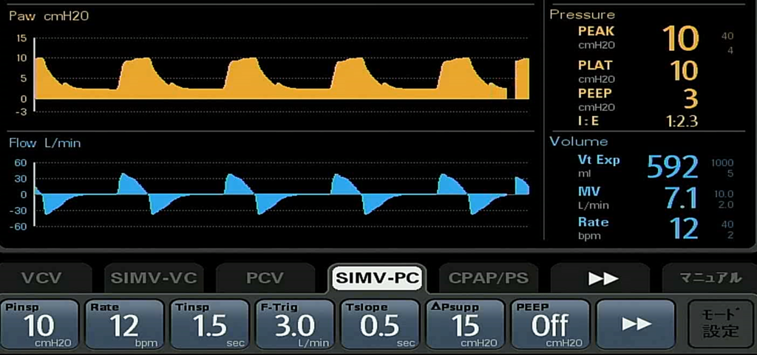
Task: Switch to the VCV mode tab
Action: click(x=41, y=278)
